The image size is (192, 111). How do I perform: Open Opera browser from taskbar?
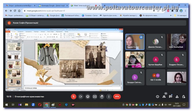click(40, 105)
